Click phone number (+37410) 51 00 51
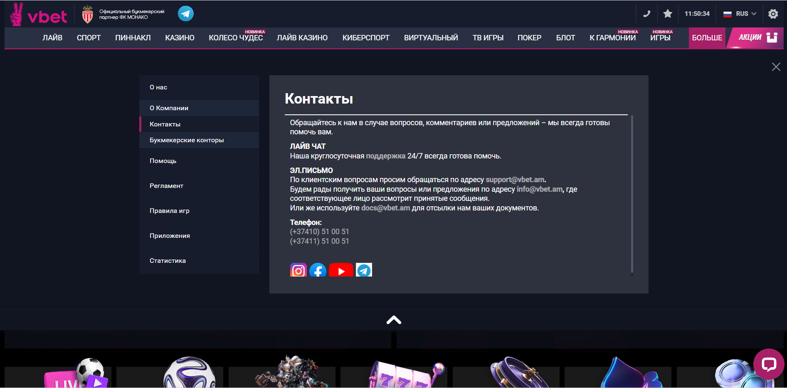Screen dimensions: 787x388 click(x=319, y=232)
